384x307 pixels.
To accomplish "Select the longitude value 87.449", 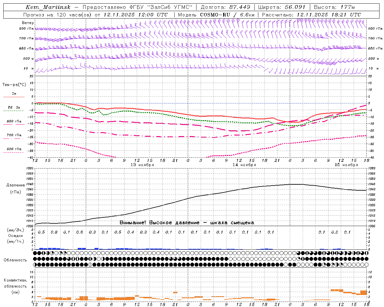I will [x=240, y=7].
